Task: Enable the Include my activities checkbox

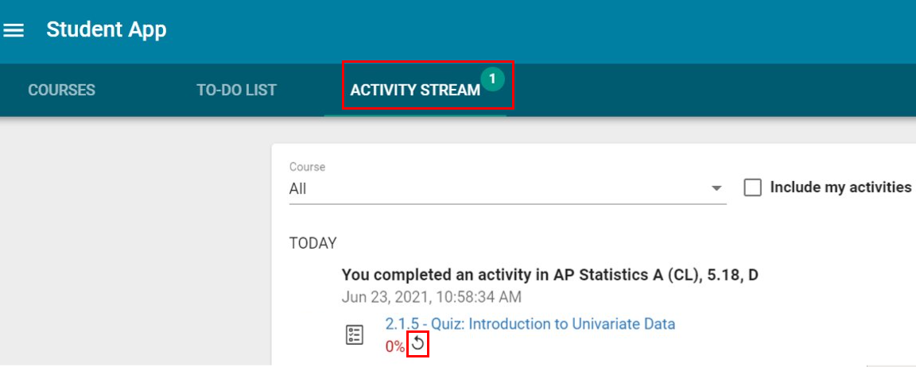Action: [x=752, y=188]
